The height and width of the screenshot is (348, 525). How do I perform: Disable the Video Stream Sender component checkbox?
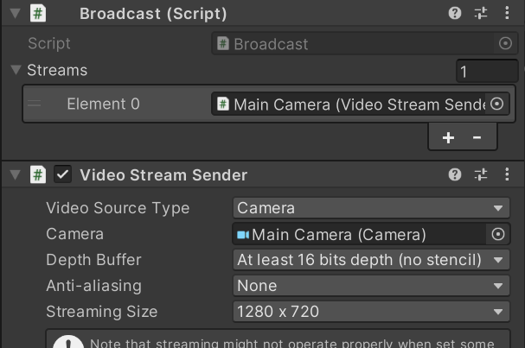coord(63,175)
